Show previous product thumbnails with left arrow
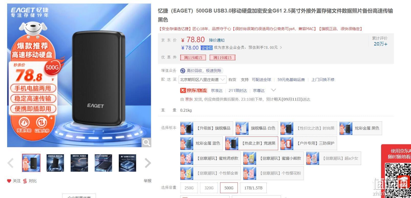The height and width of the screenshot is (198, 411). (10, 163)
